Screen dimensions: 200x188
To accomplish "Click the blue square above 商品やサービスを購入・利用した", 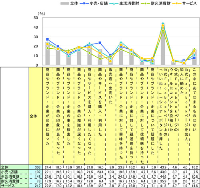I will point(100,43).
